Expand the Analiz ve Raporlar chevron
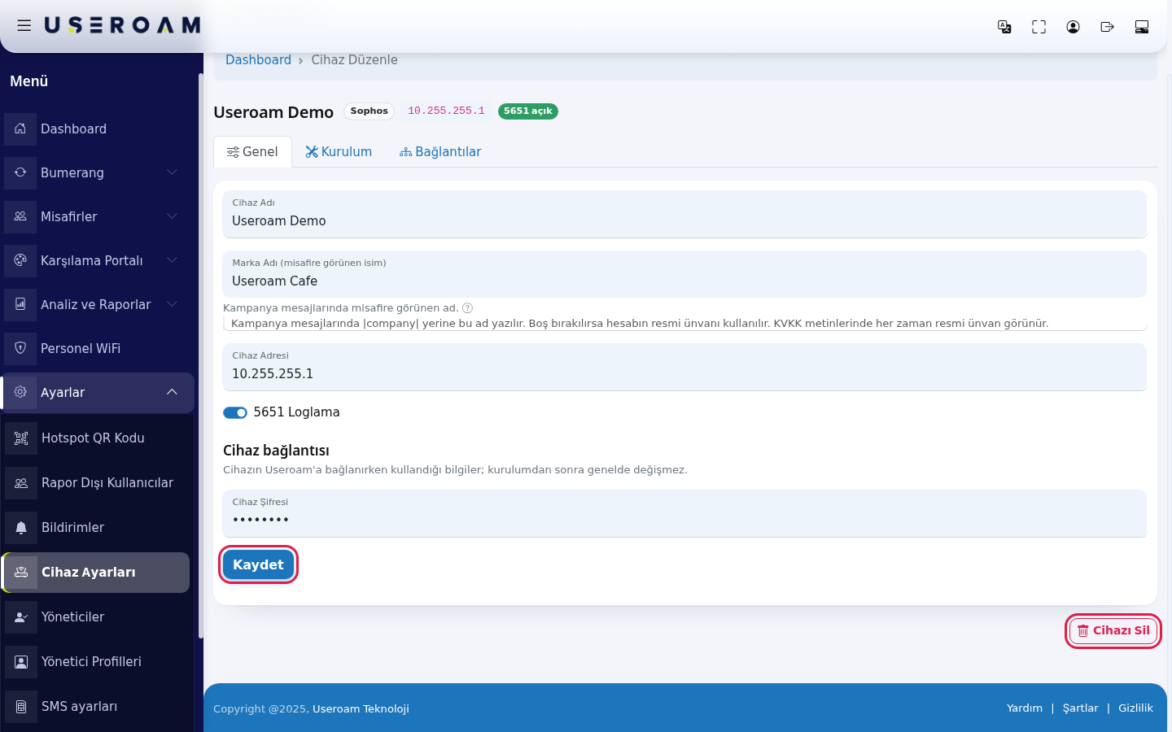The width and height of the screenshot is (1172, 732). [172, 304]
